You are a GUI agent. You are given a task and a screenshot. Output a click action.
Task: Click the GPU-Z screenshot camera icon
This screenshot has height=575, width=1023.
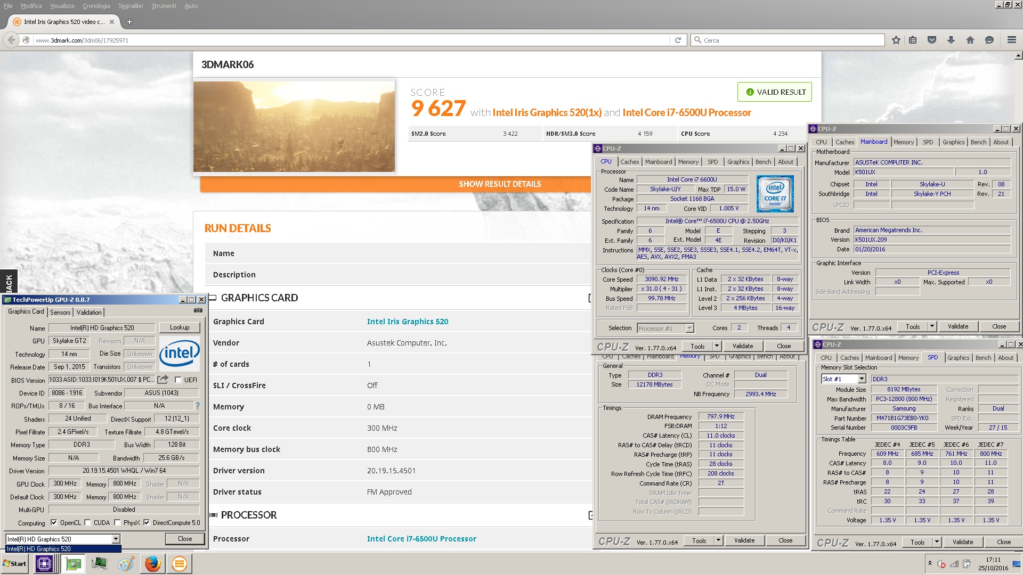[198, 310]
